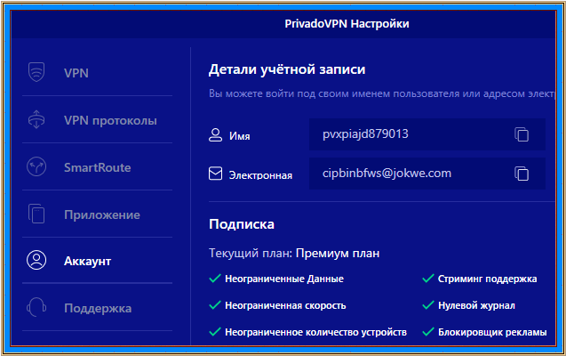Screen dimensions: 566x356
Task: Copy the email cipbinbfws@jokwe.com
Action: (x=522, y=174)
